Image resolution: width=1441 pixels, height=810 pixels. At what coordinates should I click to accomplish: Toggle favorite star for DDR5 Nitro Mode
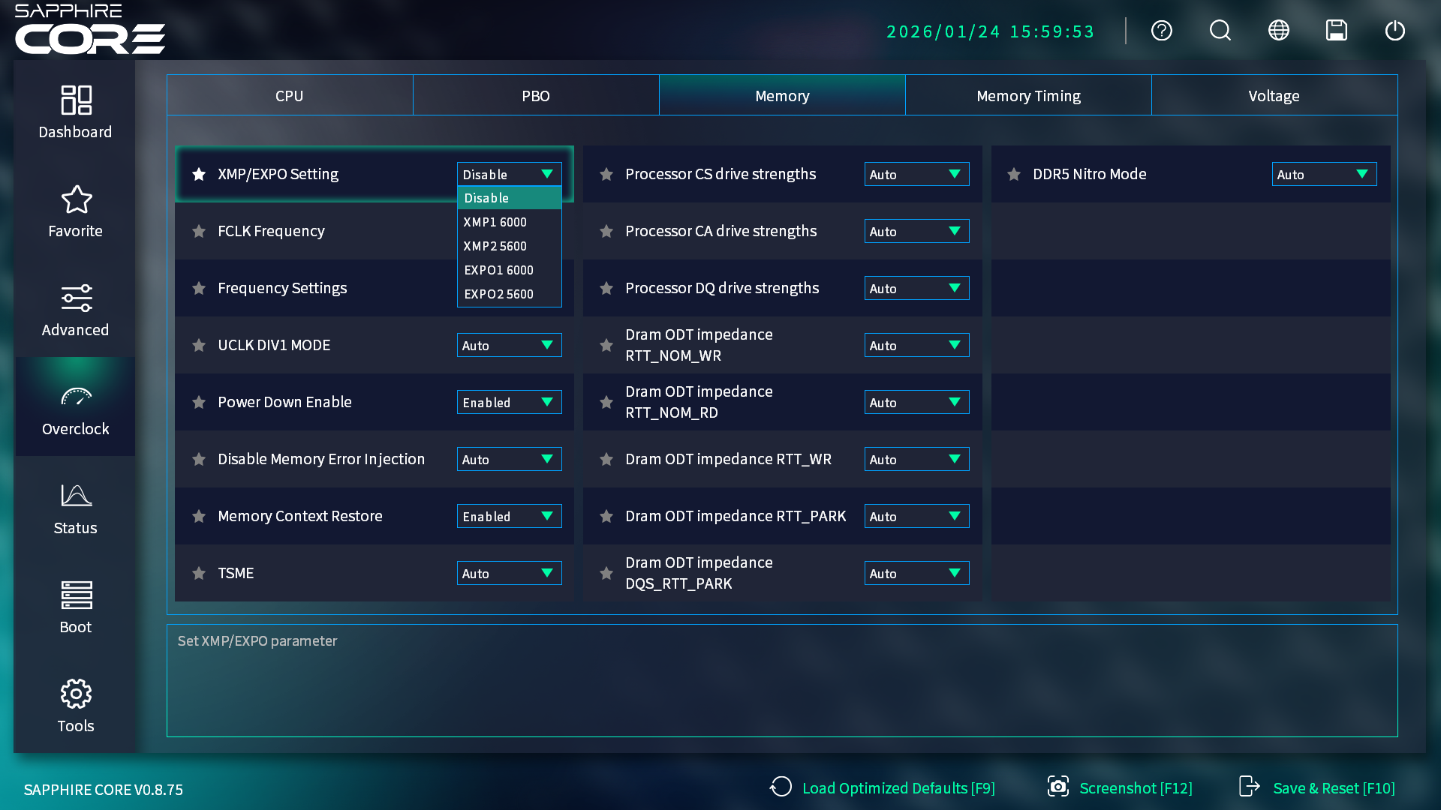1014,175
